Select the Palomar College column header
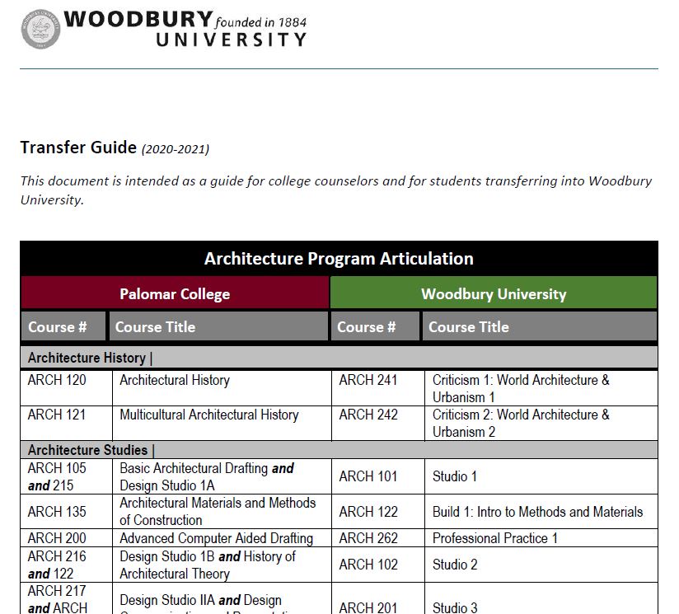Screen dimensions: 679x614 point(175,293)
